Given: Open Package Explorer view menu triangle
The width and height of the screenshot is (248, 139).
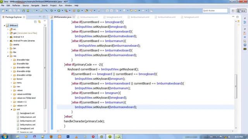Looking at the screenshot, I should pyautogui.click(x=45, y=21).
